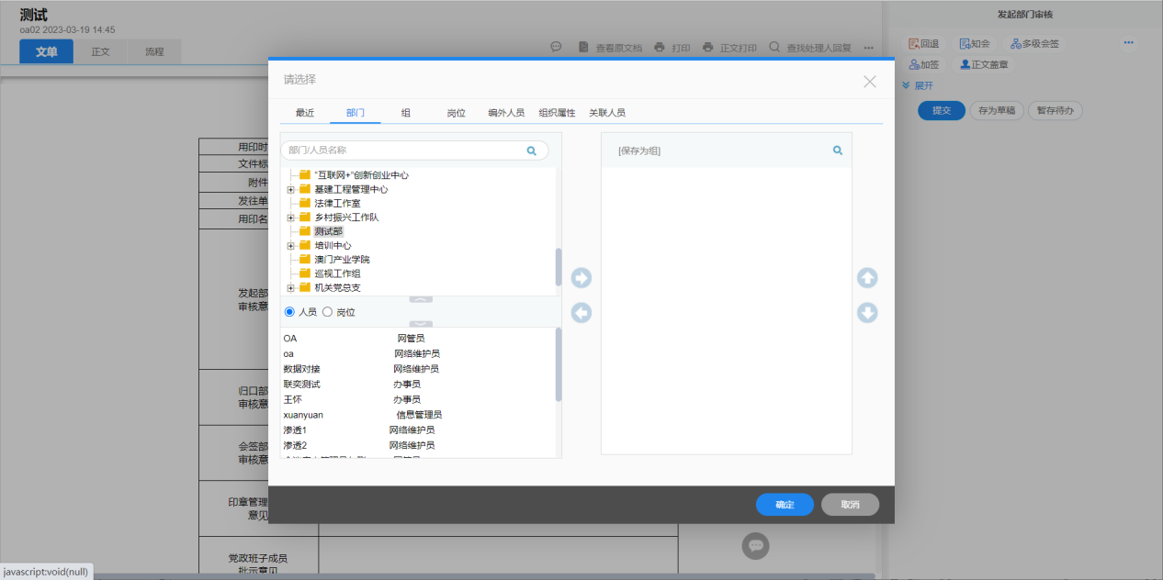This screenshot has width=1163, height=580.
Task: Click the 查看原文档 document icon
Action: pos(583,47)
